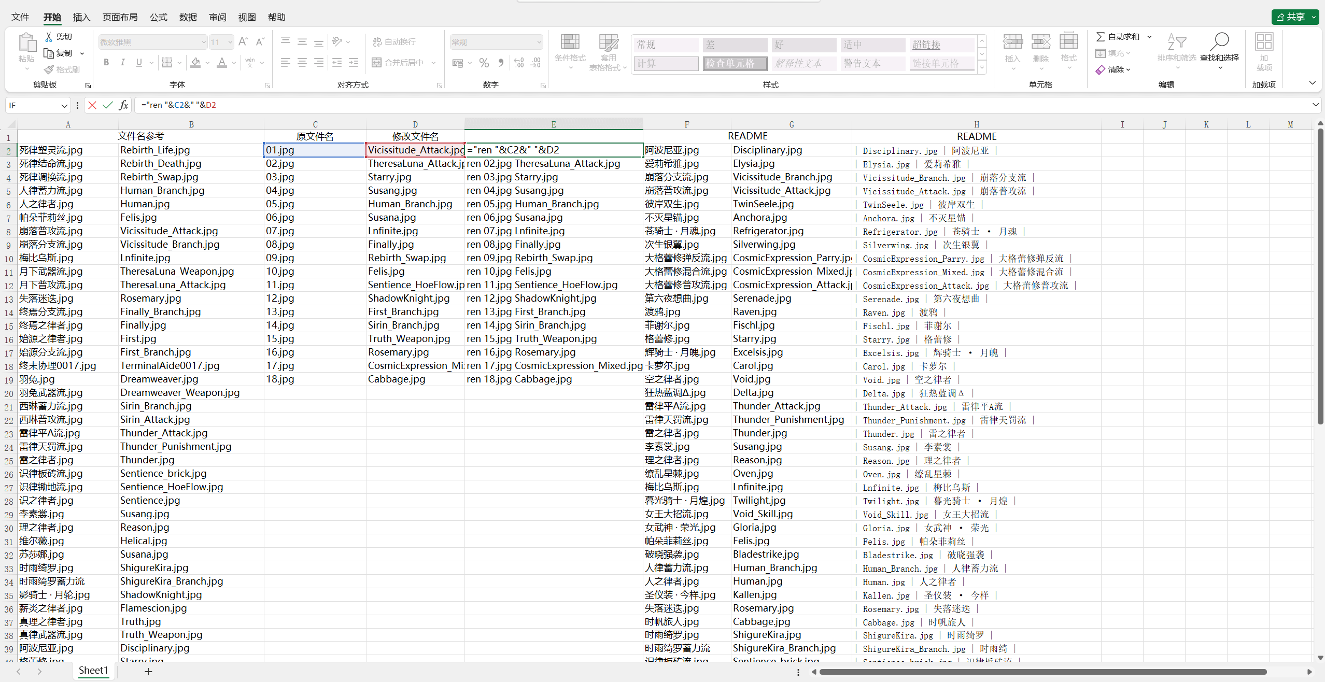Switch to the 公式 tab
The height and width of the screenshot is (682, 1325).
pos(159,17)
